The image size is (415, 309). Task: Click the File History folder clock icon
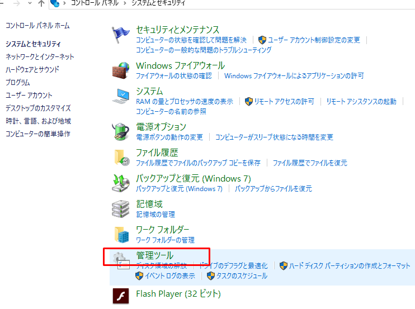pyautogui.click(x=122, y=158)
